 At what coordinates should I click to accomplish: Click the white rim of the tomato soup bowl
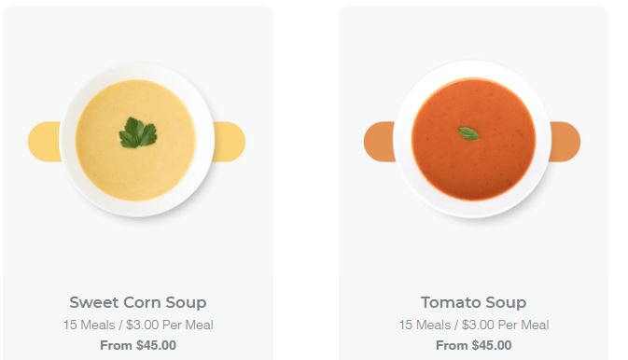[473, 209]
